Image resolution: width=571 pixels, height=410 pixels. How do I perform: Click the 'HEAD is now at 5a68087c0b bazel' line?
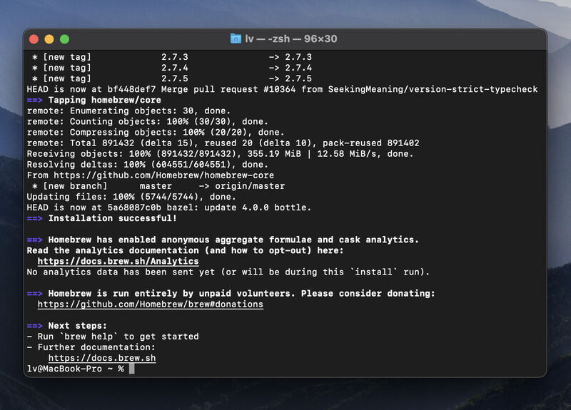[169, 207]
